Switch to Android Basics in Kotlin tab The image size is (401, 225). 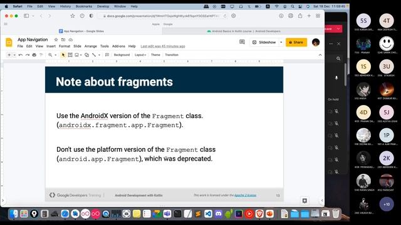[x=243, y=31]
